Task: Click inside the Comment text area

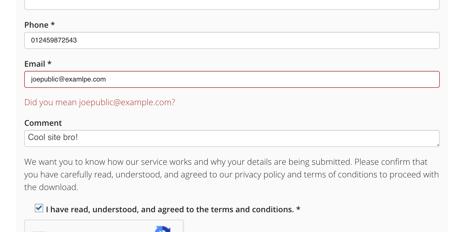Action: click(x=232, y=138)
